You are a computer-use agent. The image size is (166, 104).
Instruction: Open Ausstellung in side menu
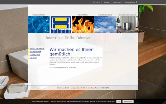pyautogui.click(x=35, y=55)
